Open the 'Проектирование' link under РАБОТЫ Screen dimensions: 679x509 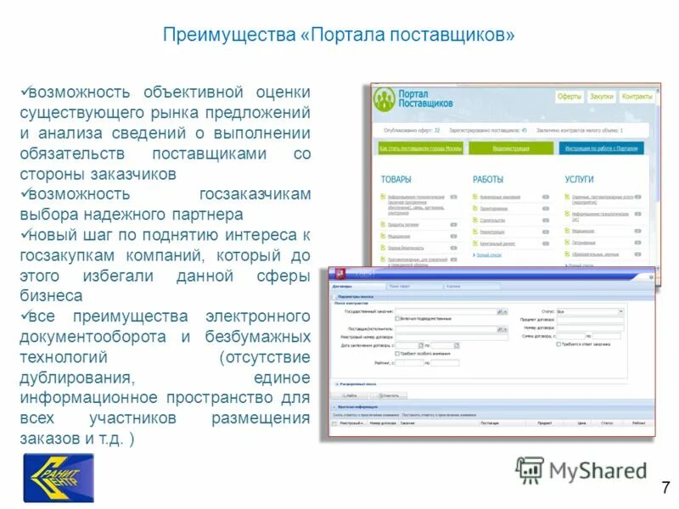click(494, 209)
